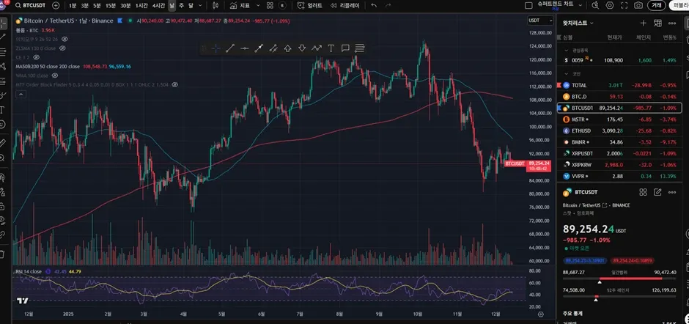Open the USDT currency dropdown
Image resolution: width=689 pixels, height=324 pixels.
click(540, 21)
